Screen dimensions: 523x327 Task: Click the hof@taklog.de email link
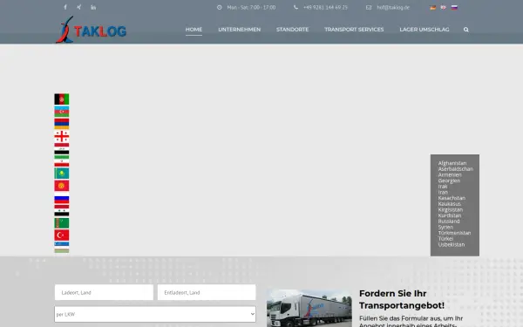(393, 7)
